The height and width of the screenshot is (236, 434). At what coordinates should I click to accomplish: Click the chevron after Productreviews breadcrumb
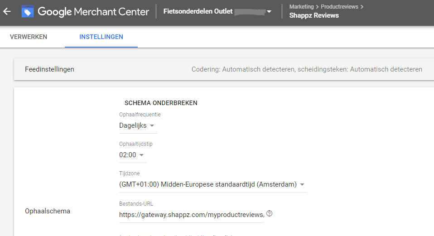(x=362, y=7)
